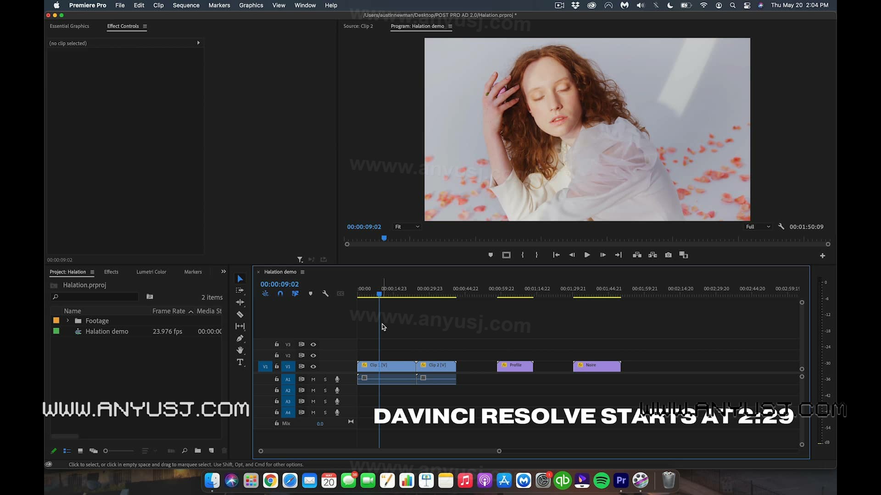Screen dimensions: 881x495
Task: Toggle insert sequences as nests button
Action: (x=265, y=293)
